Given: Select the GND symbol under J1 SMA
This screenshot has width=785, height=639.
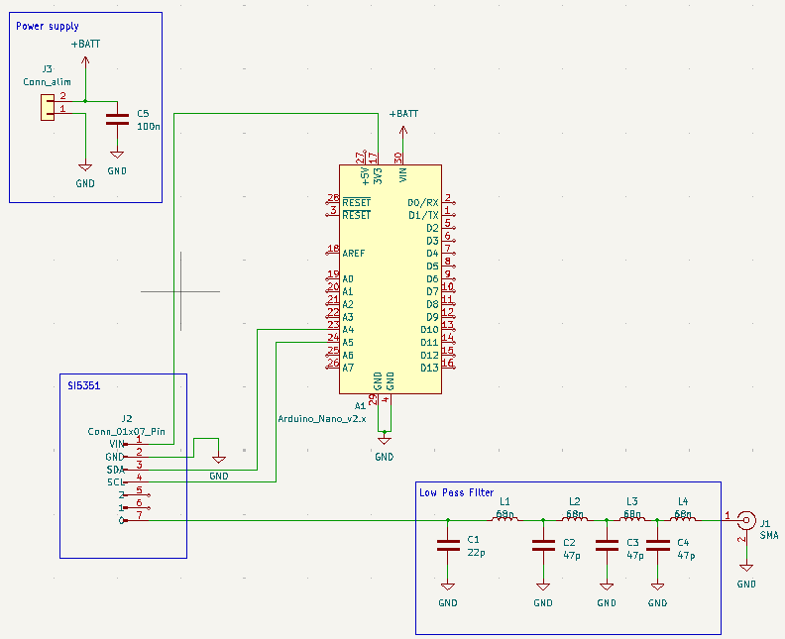Looking at the screenshot, I should (746, 568).
